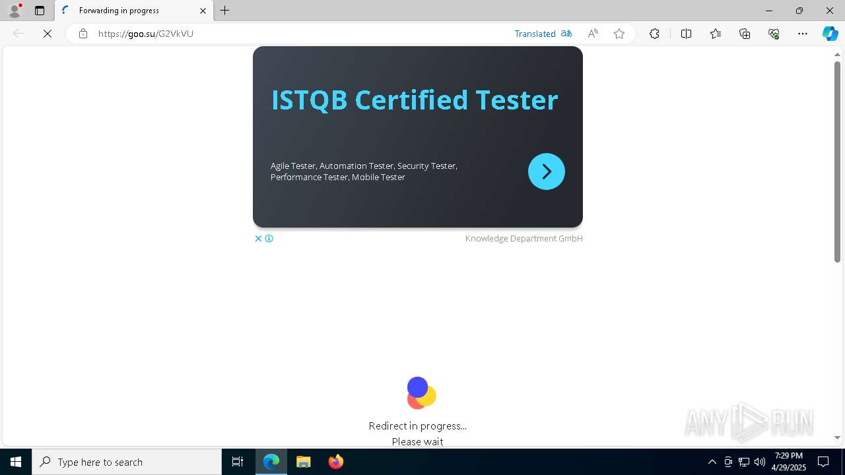Click the page's vertical scrollbar thumb
Image resolution: width=845 pixels, height=475 pixels.
pos(837,162)
